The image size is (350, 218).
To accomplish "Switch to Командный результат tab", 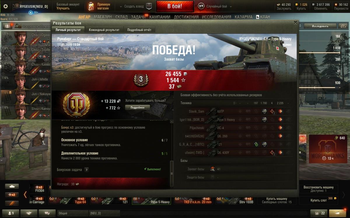I will pyautogui.click(x=104, y=30).
